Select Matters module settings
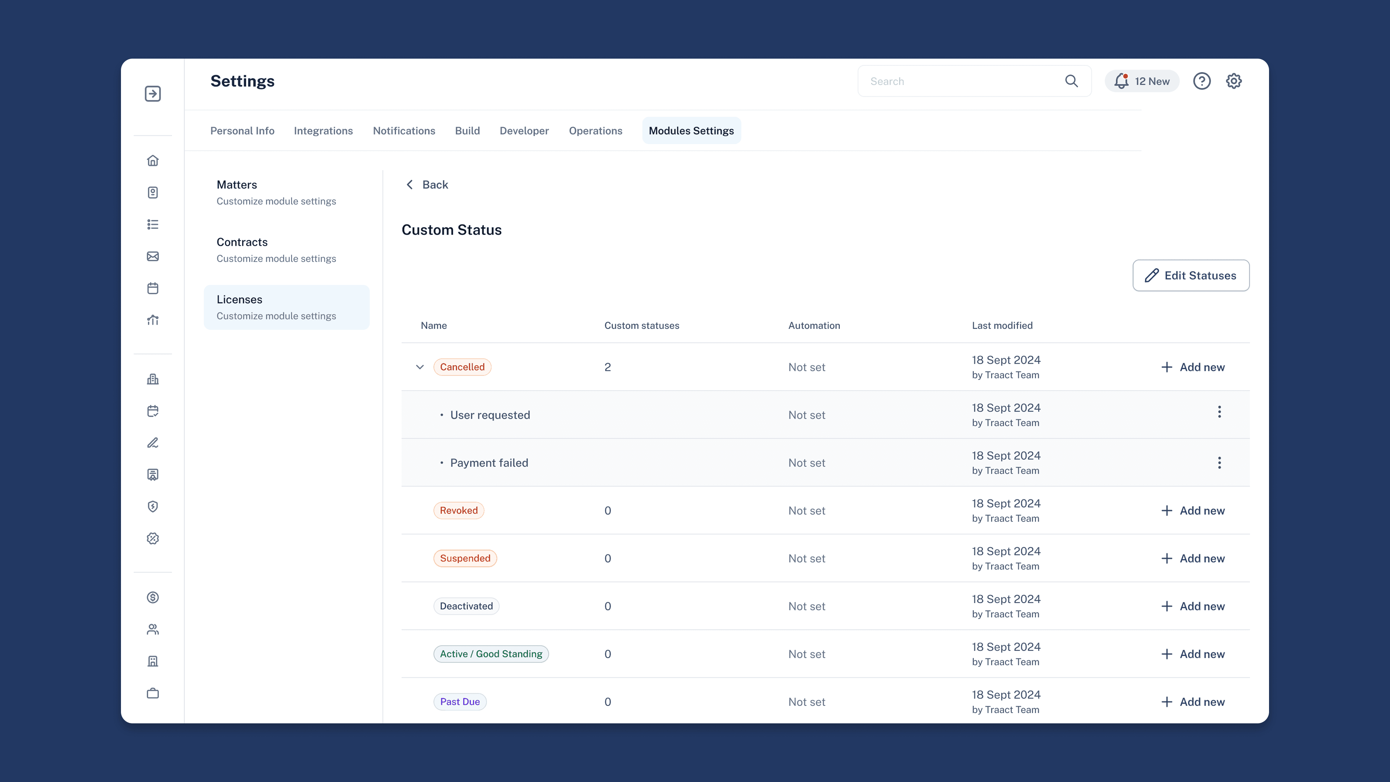 286,193
